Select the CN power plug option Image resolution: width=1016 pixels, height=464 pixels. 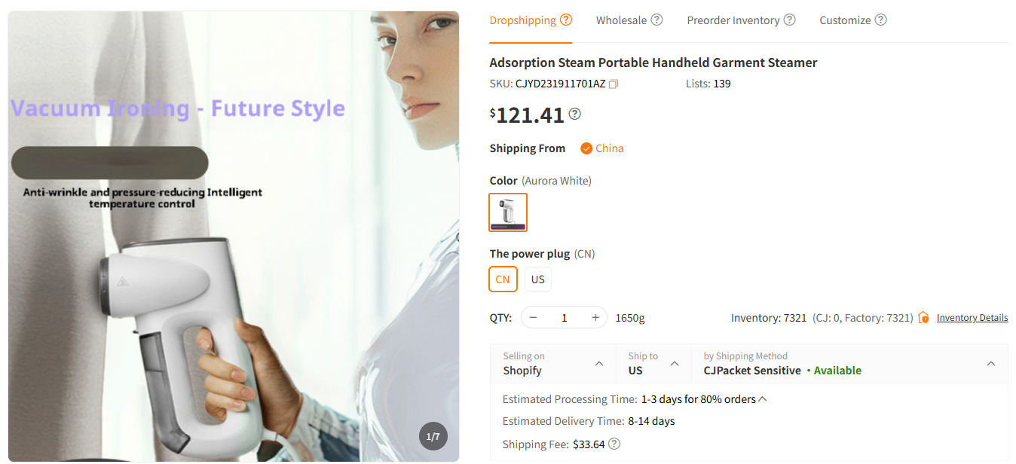(503, 279)
